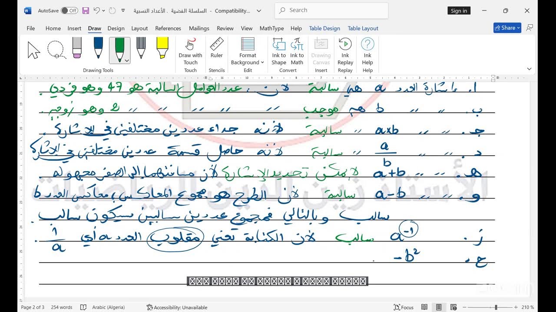Open the Review tab
The height and width of the screenshot is (312, 556).
point(225,28)
